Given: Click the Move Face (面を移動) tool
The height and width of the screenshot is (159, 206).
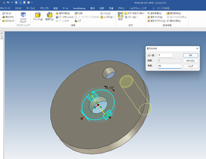Looking at the screenshot, I should point(154,13).
